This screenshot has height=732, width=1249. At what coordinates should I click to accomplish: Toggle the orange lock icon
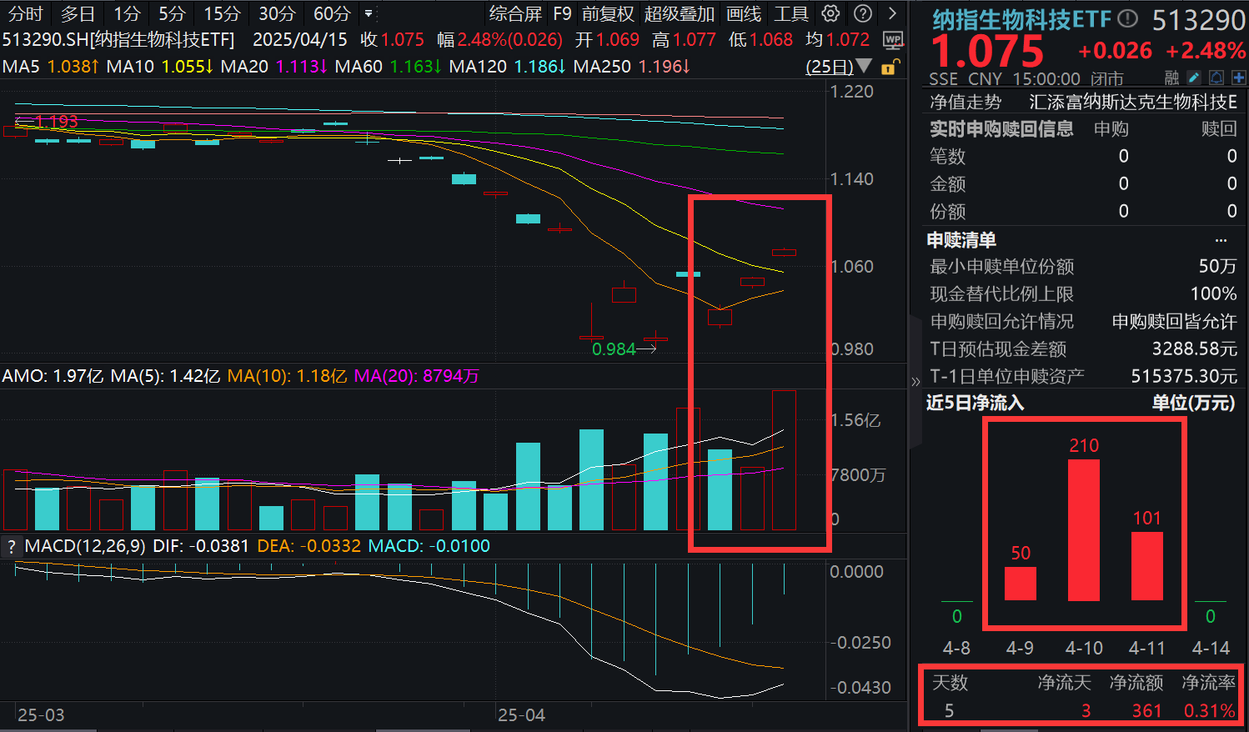[x=889, y=68]
